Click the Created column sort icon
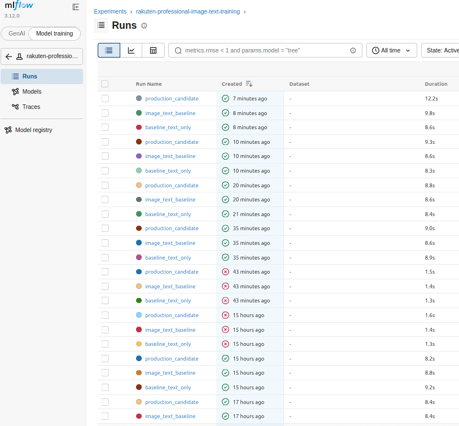459x426 pixels. pyautogui.click(x=249, y=84)
